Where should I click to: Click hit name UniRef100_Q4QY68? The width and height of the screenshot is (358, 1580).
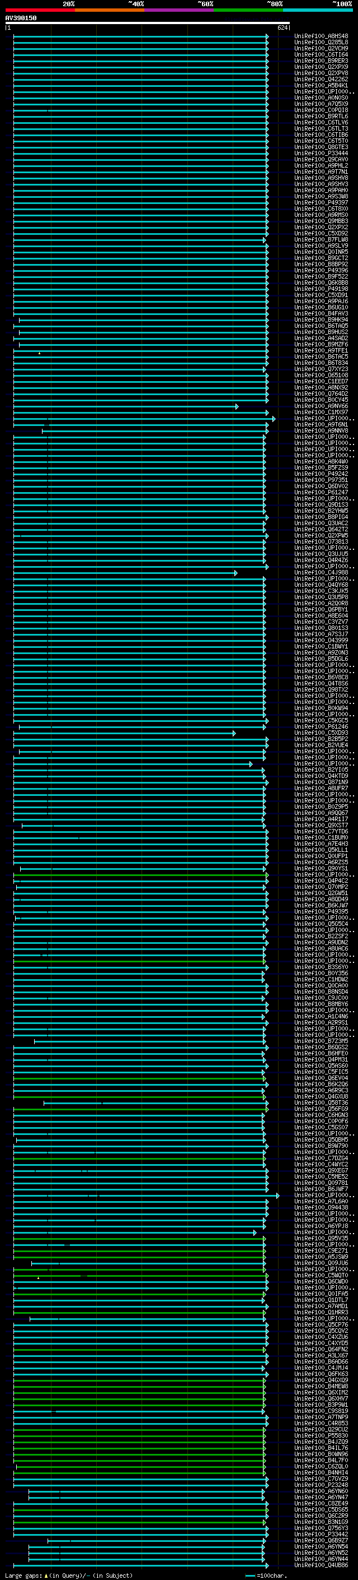click(x=321, y=585)
